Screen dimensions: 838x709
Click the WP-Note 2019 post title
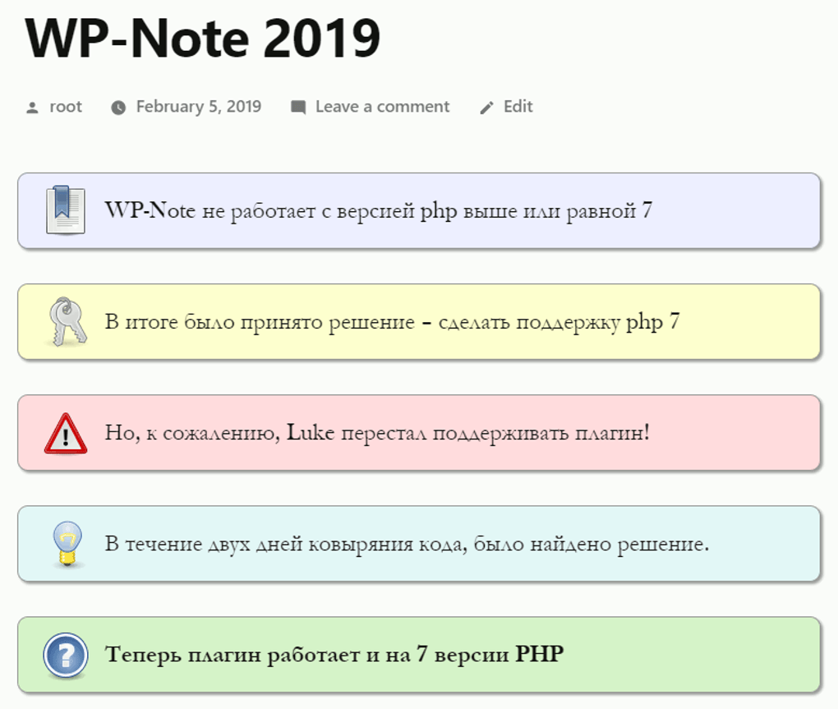tap(203, 37)
